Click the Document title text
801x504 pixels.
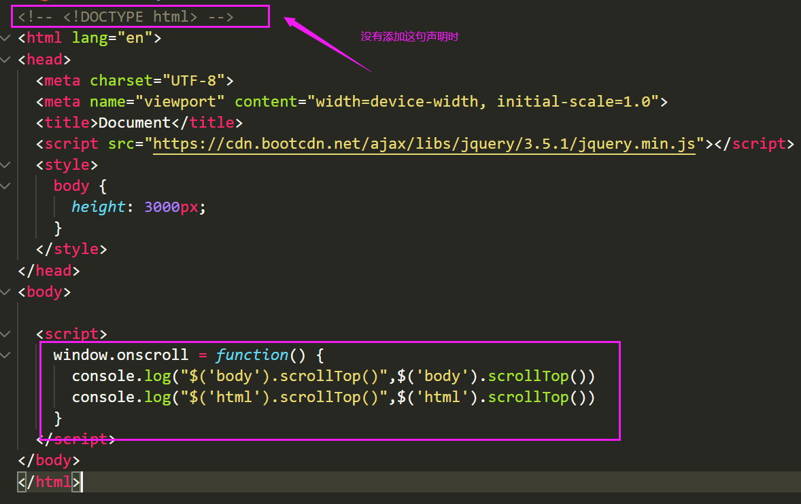(135, 122)
